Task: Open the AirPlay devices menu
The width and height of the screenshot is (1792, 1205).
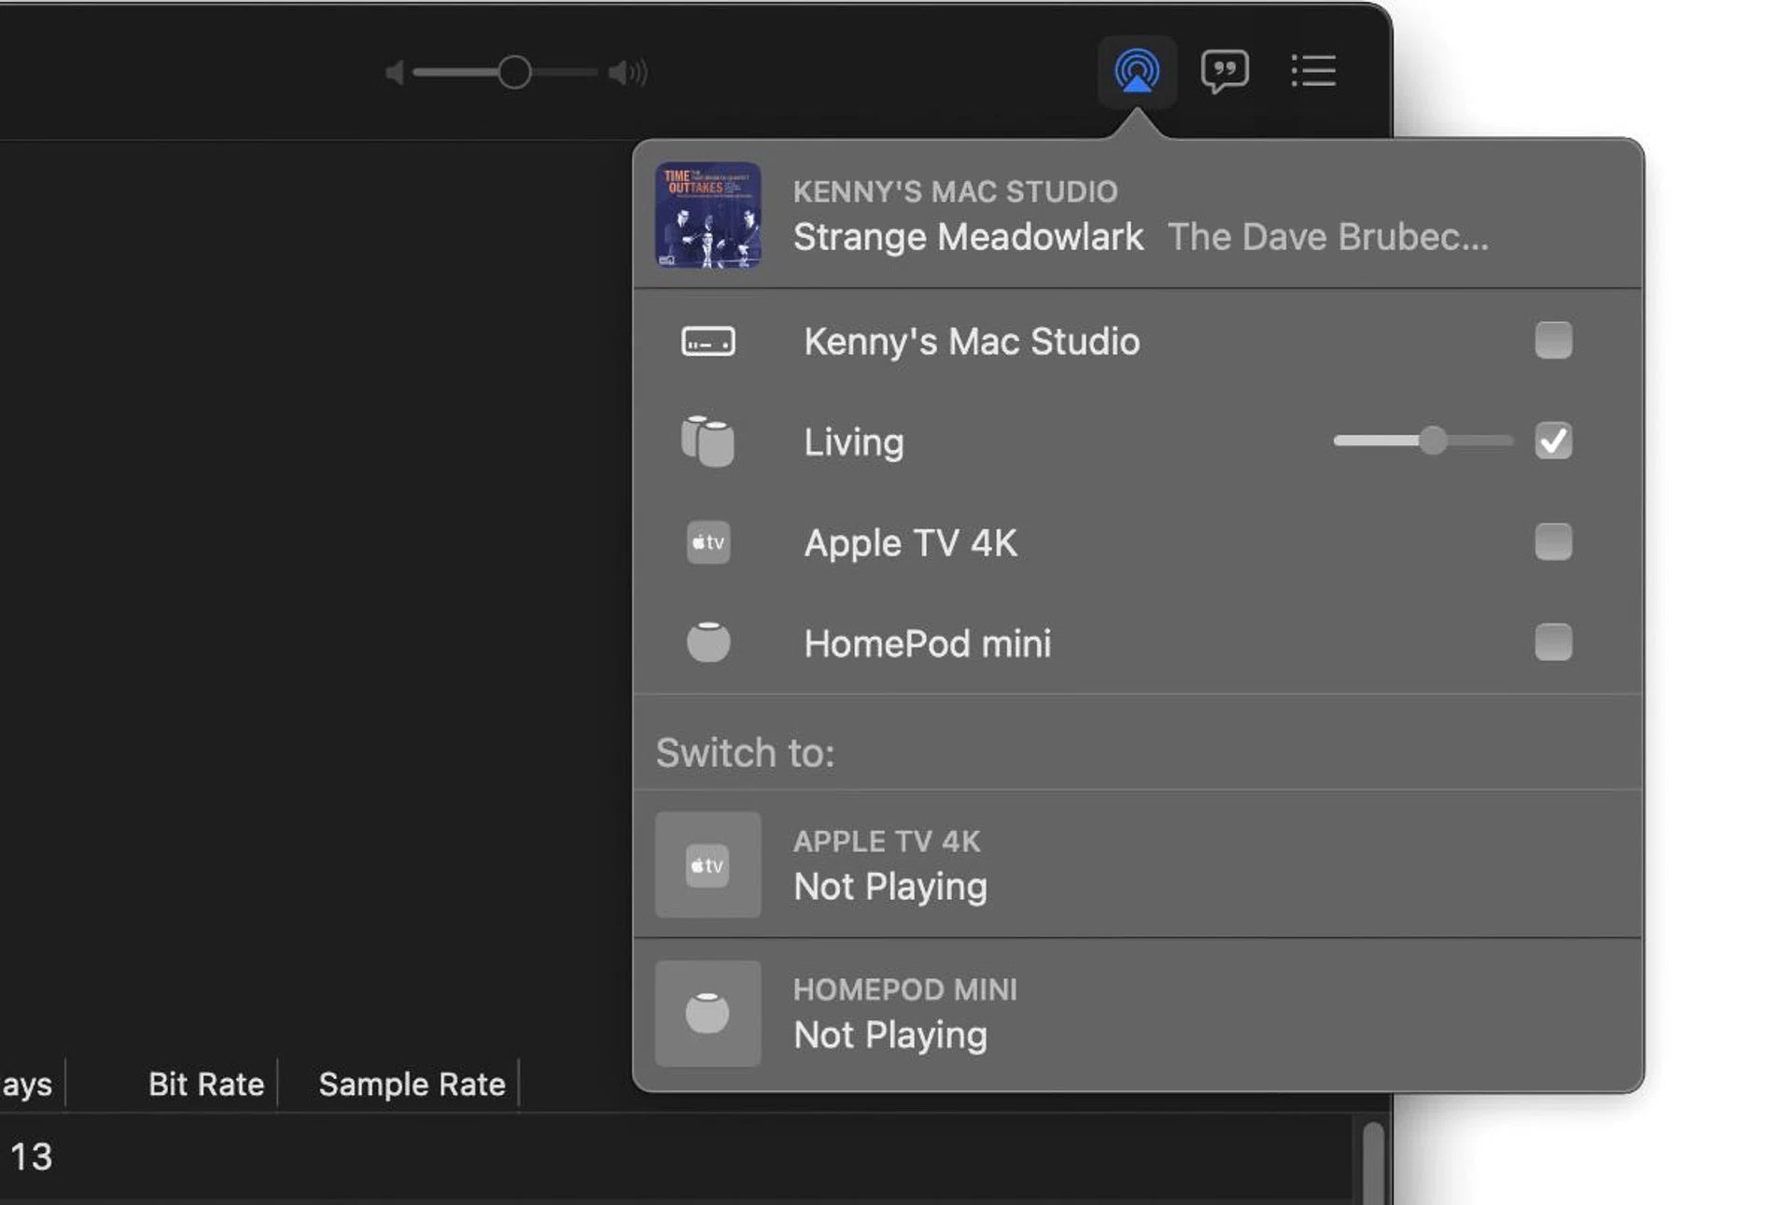Action: click(x=1137, y=72)
